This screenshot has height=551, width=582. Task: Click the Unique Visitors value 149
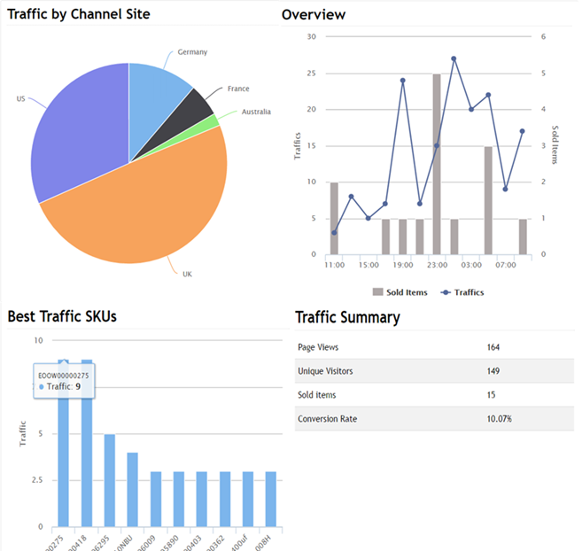[493, 371]
